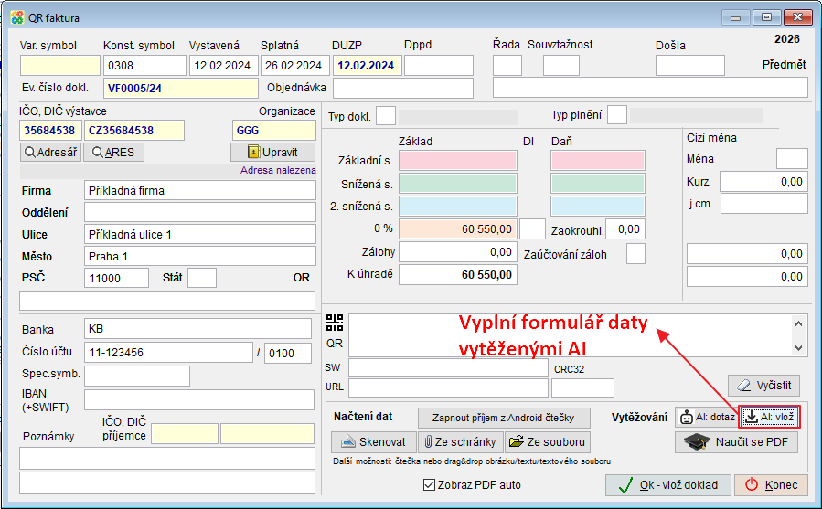Click the Adresa nalezena status text
822x509 pixels.
tap(278, 170)
